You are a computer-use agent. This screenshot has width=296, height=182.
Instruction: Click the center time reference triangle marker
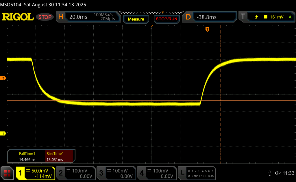point(151,26)
